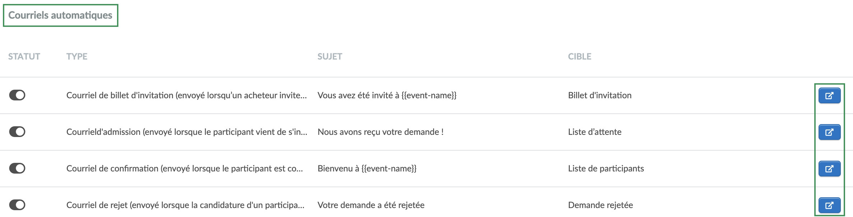Click subject 'Bienvenu à {{event-name}}'
This screenshot has height=217, width=853.
click(x=367, y=169)
